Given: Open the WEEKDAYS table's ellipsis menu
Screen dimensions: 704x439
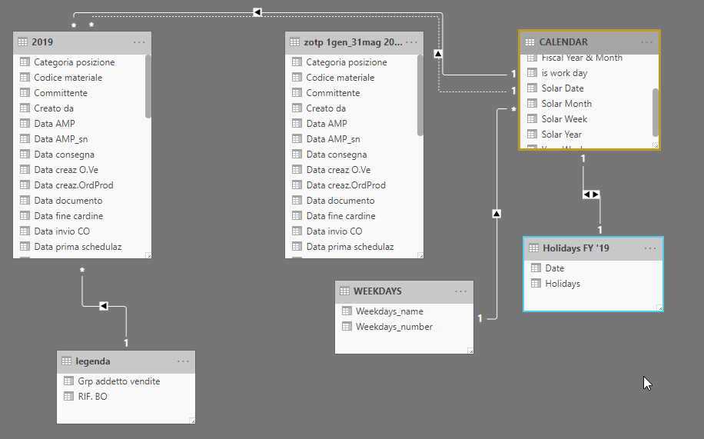Looking at the screenshot, I should [460, 291].
